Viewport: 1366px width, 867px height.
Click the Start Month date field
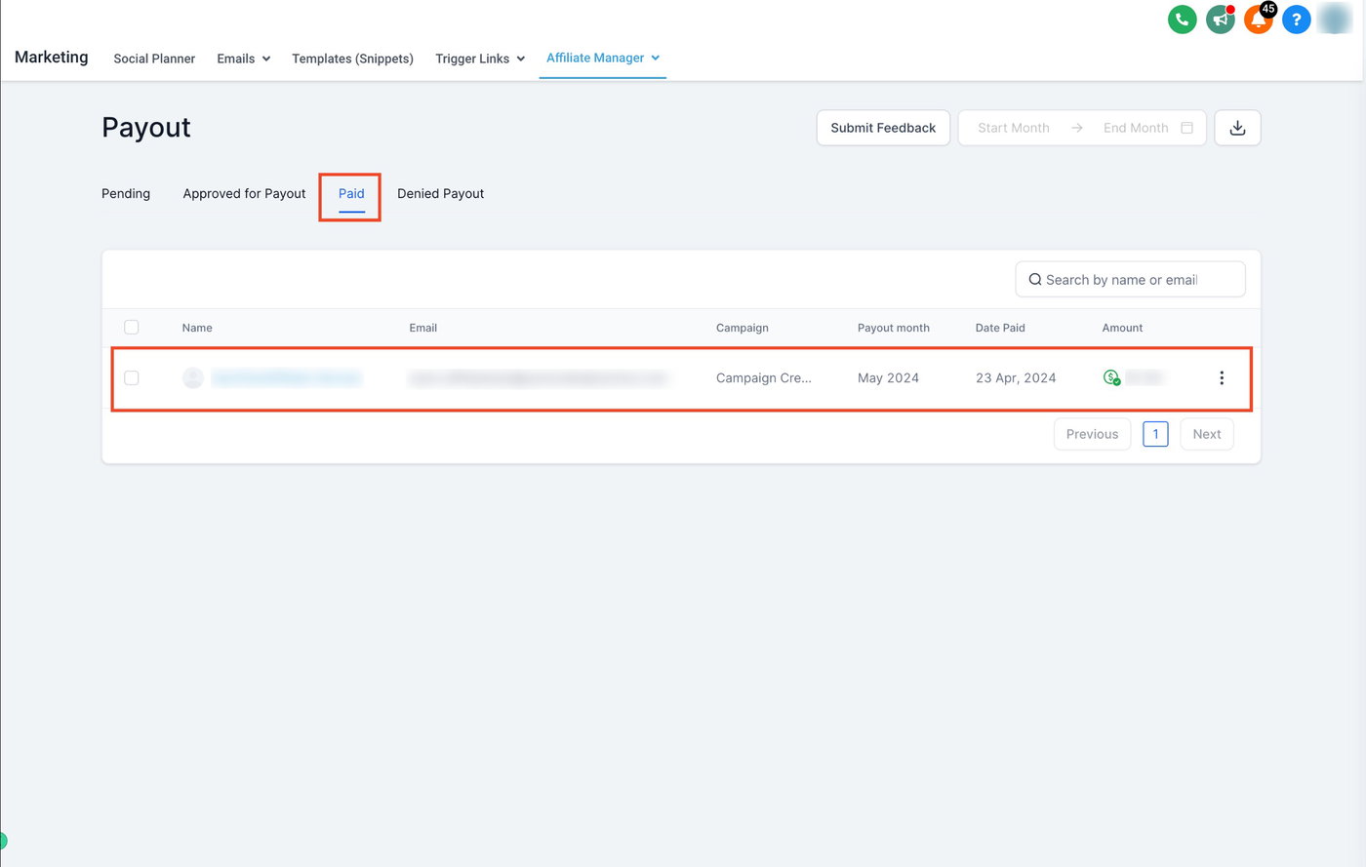click(1014, 128)
